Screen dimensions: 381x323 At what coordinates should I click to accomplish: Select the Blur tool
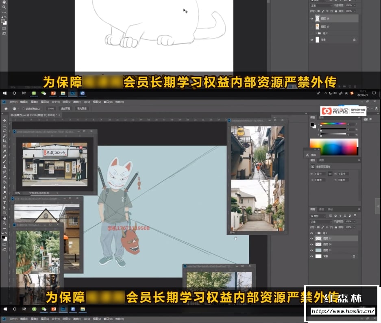pyautogui.click(x=4, y=187)
